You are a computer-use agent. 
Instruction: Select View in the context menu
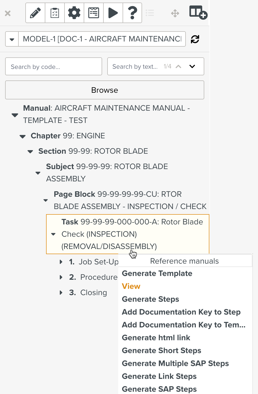(131, 286)
